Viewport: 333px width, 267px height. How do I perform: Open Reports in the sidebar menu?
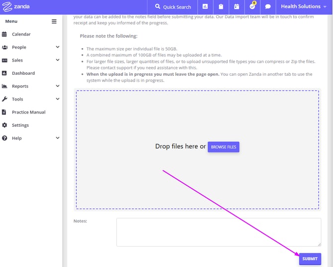[20, 86]
